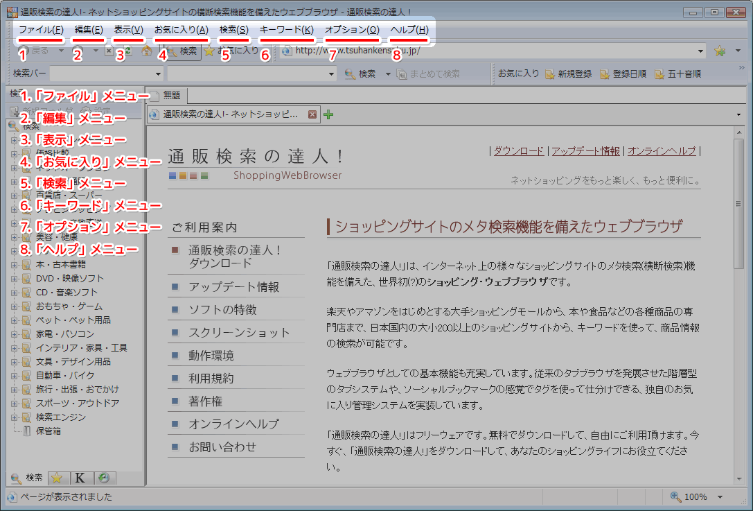Open the back button history dropdown

pyautogui.click(x=61, y=51)
